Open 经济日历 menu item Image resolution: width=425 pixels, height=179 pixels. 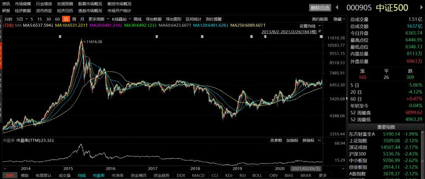click(x=65, y=11)
